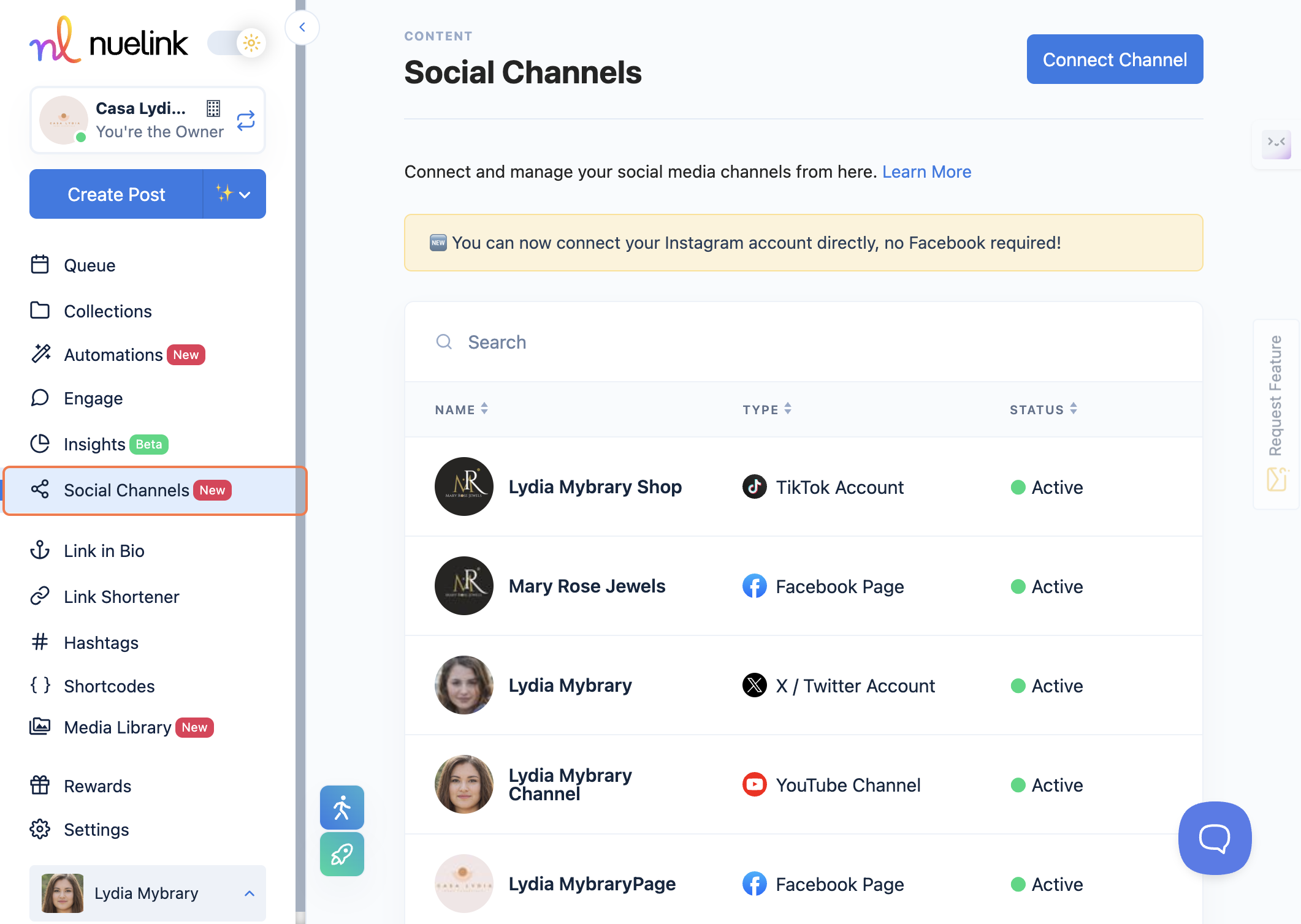Click the green rocket button
The image size is (1301, 924).
coord(342,854)
